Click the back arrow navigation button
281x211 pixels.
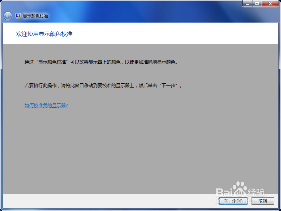(x=7, y=16)
